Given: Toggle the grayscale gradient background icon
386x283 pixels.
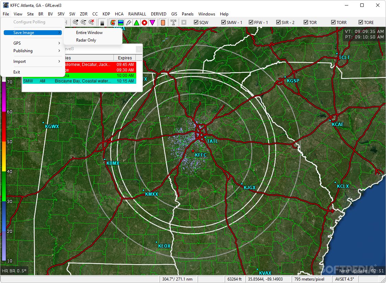Looking at the screenshot, I should pyautogui.click(x=102, y=23).
